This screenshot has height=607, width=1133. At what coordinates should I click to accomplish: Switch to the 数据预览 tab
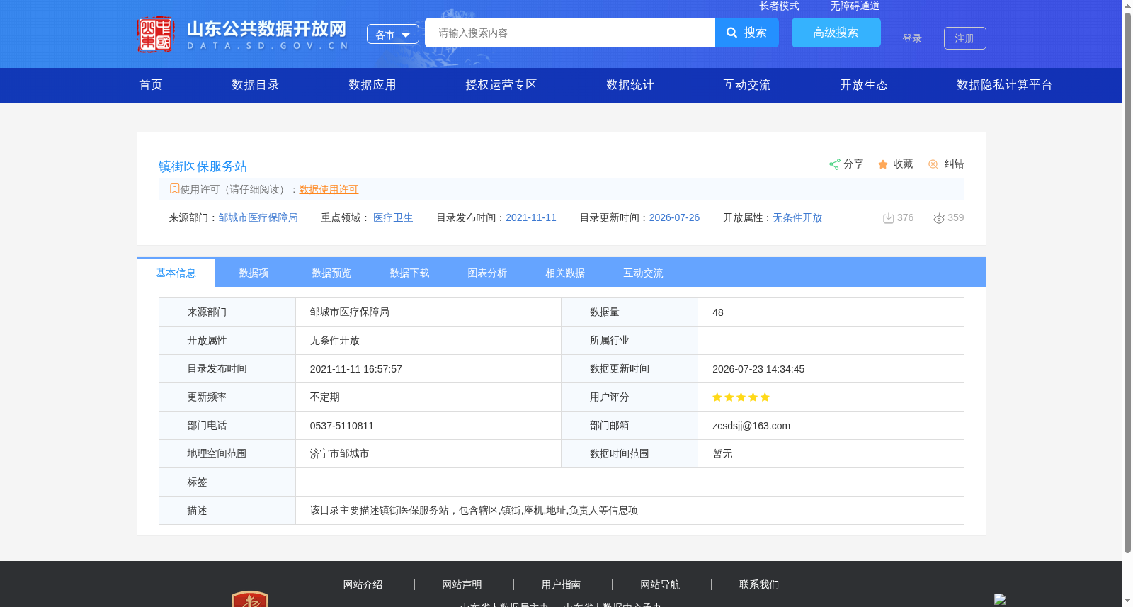[x=332, y=273]
